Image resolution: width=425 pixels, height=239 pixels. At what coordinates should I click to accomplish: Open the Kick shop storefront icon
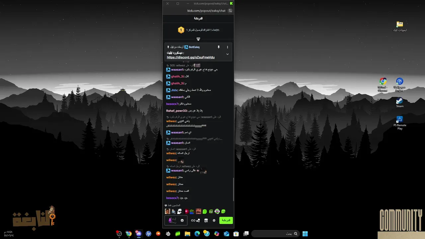[206, 220]
